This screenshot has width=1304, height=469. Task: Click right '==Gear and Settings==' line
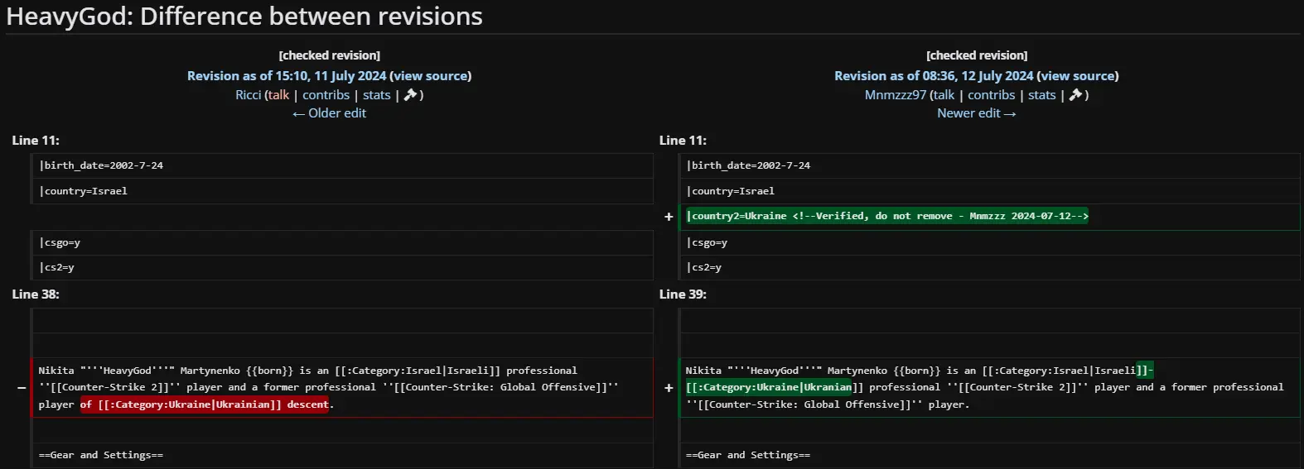(x=989, y=455)
